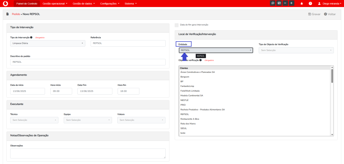Image resolution: width=344 pixels, height=164 pixels.
Task: Click the Pedido document icon
Action: [8, 14]
